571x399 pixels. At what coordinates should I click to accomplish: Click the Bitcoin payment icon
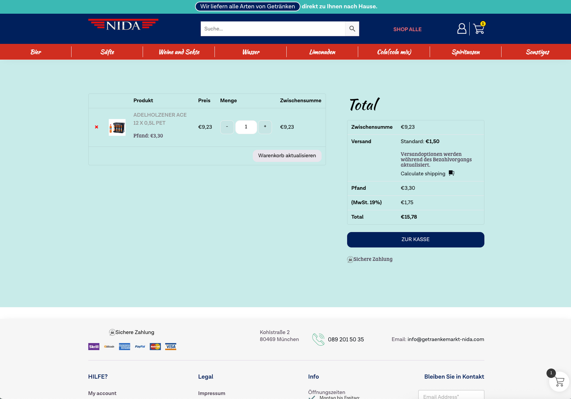tap(109, 347)
